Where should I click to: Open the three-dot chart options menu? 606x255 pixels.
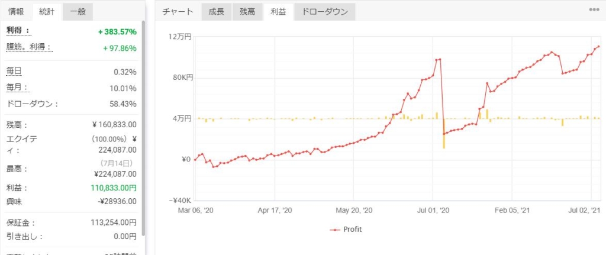(594, 11)
